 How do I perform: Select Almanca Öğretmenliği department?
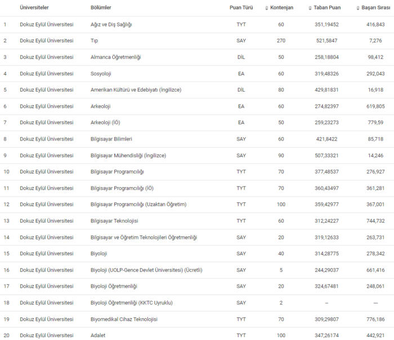pyautogui.click(x=115, y=57)
